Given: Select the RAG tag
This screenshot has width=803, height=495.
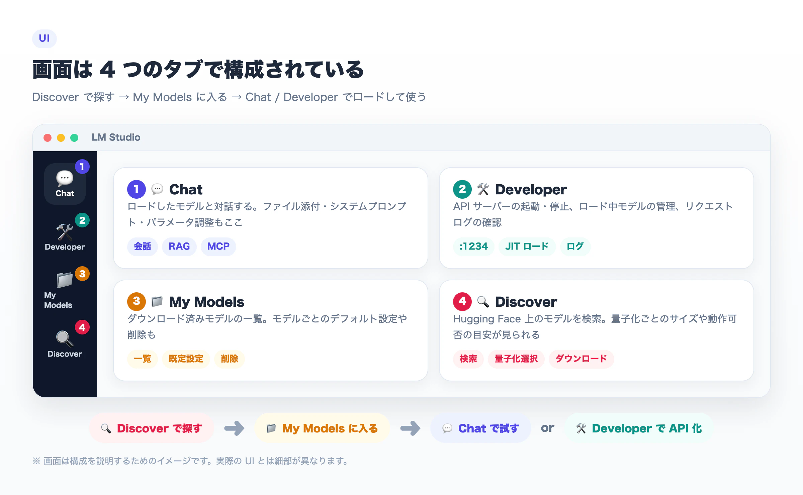Looking at the screenshot, I should 179,246.
